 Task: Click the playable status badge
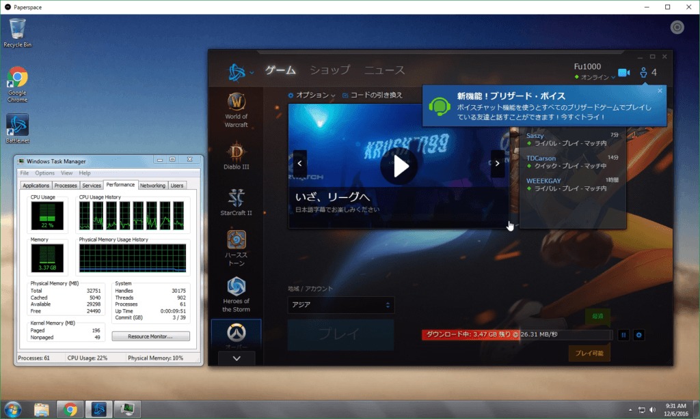[589, 353]
